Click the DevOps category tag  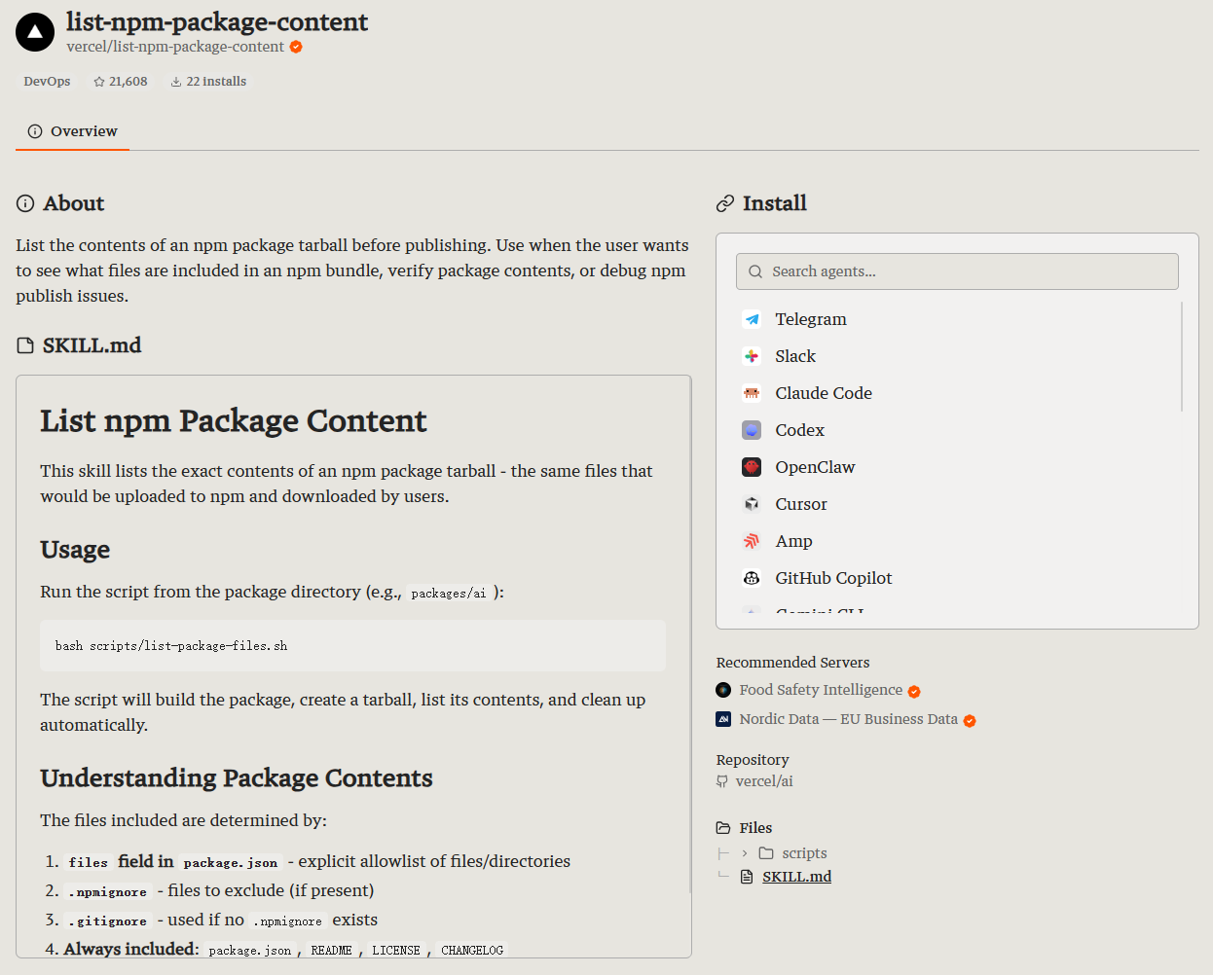[x=47, y=82]
